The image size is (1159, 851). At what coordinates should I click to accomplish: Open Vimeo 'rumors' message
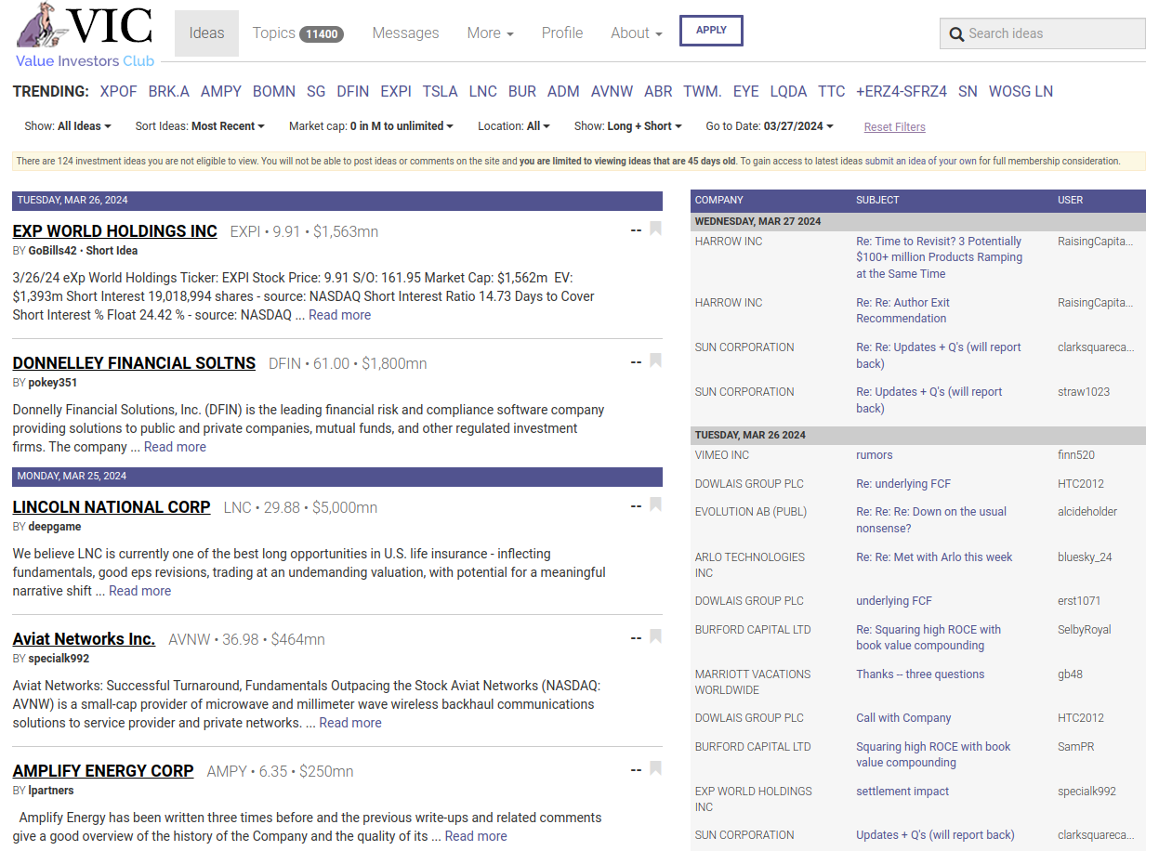tap(874, 455)
